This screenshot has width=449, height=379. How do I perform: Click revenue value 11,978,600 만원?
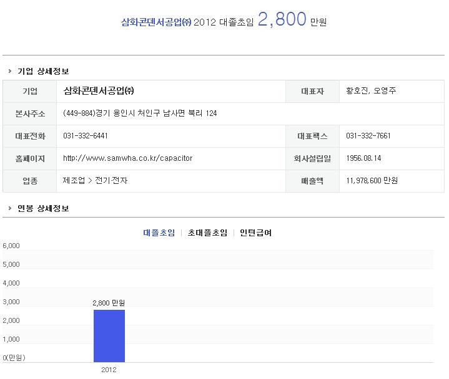pos(372,180)
